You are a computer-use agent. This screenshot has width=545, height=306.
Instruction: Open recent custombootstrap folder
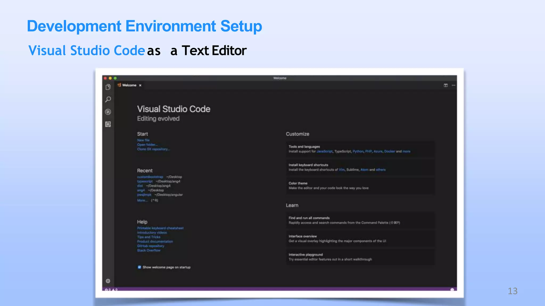[x=150, y=177]
